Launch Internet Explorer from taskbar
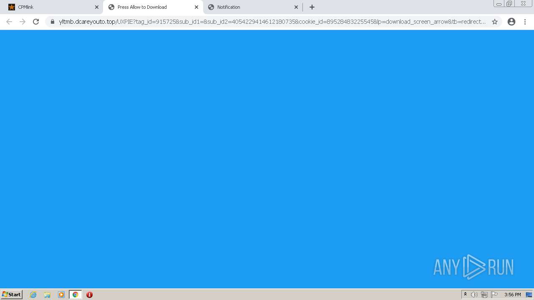 (x=33, y=295)
